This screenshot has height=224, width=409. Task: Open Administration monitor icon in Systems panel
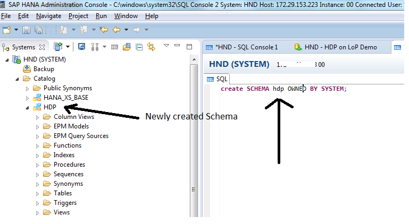82,47
